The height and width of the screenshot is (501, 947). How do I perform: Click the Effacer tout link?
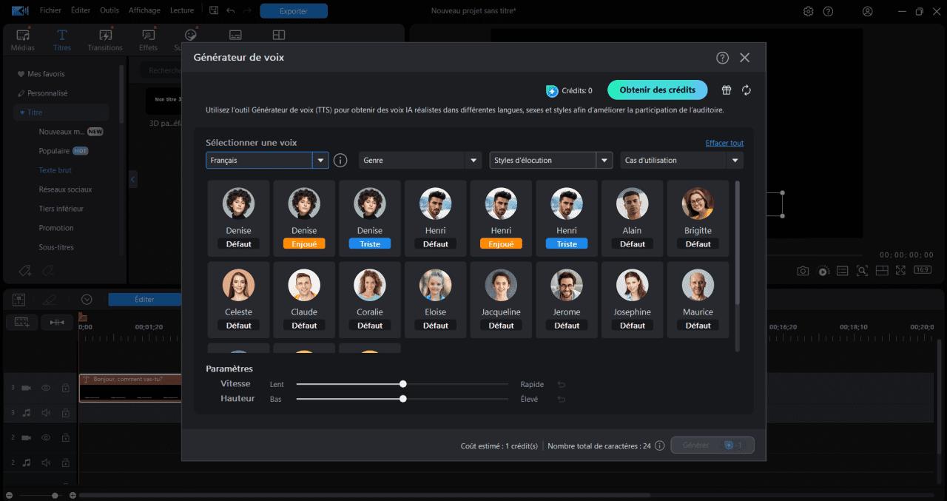click(724, 142)
